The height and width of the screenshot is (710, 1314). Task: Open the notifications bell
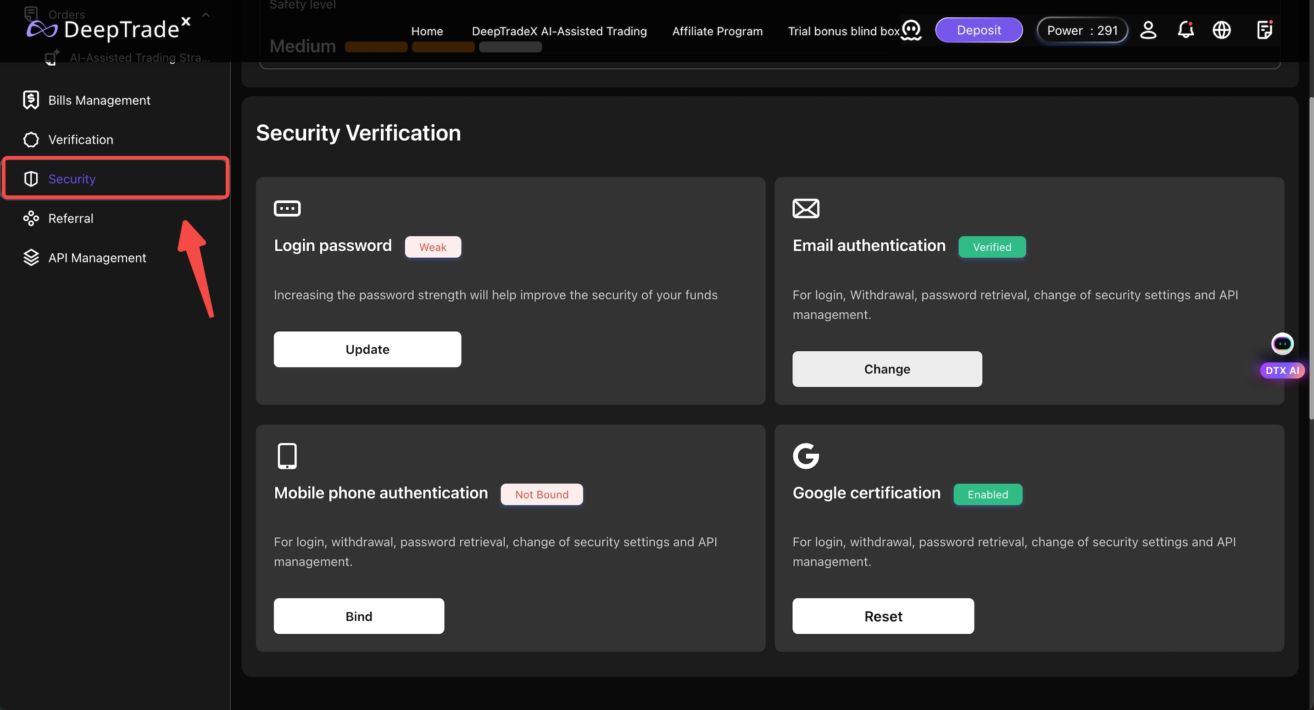tap(1186, 30)
